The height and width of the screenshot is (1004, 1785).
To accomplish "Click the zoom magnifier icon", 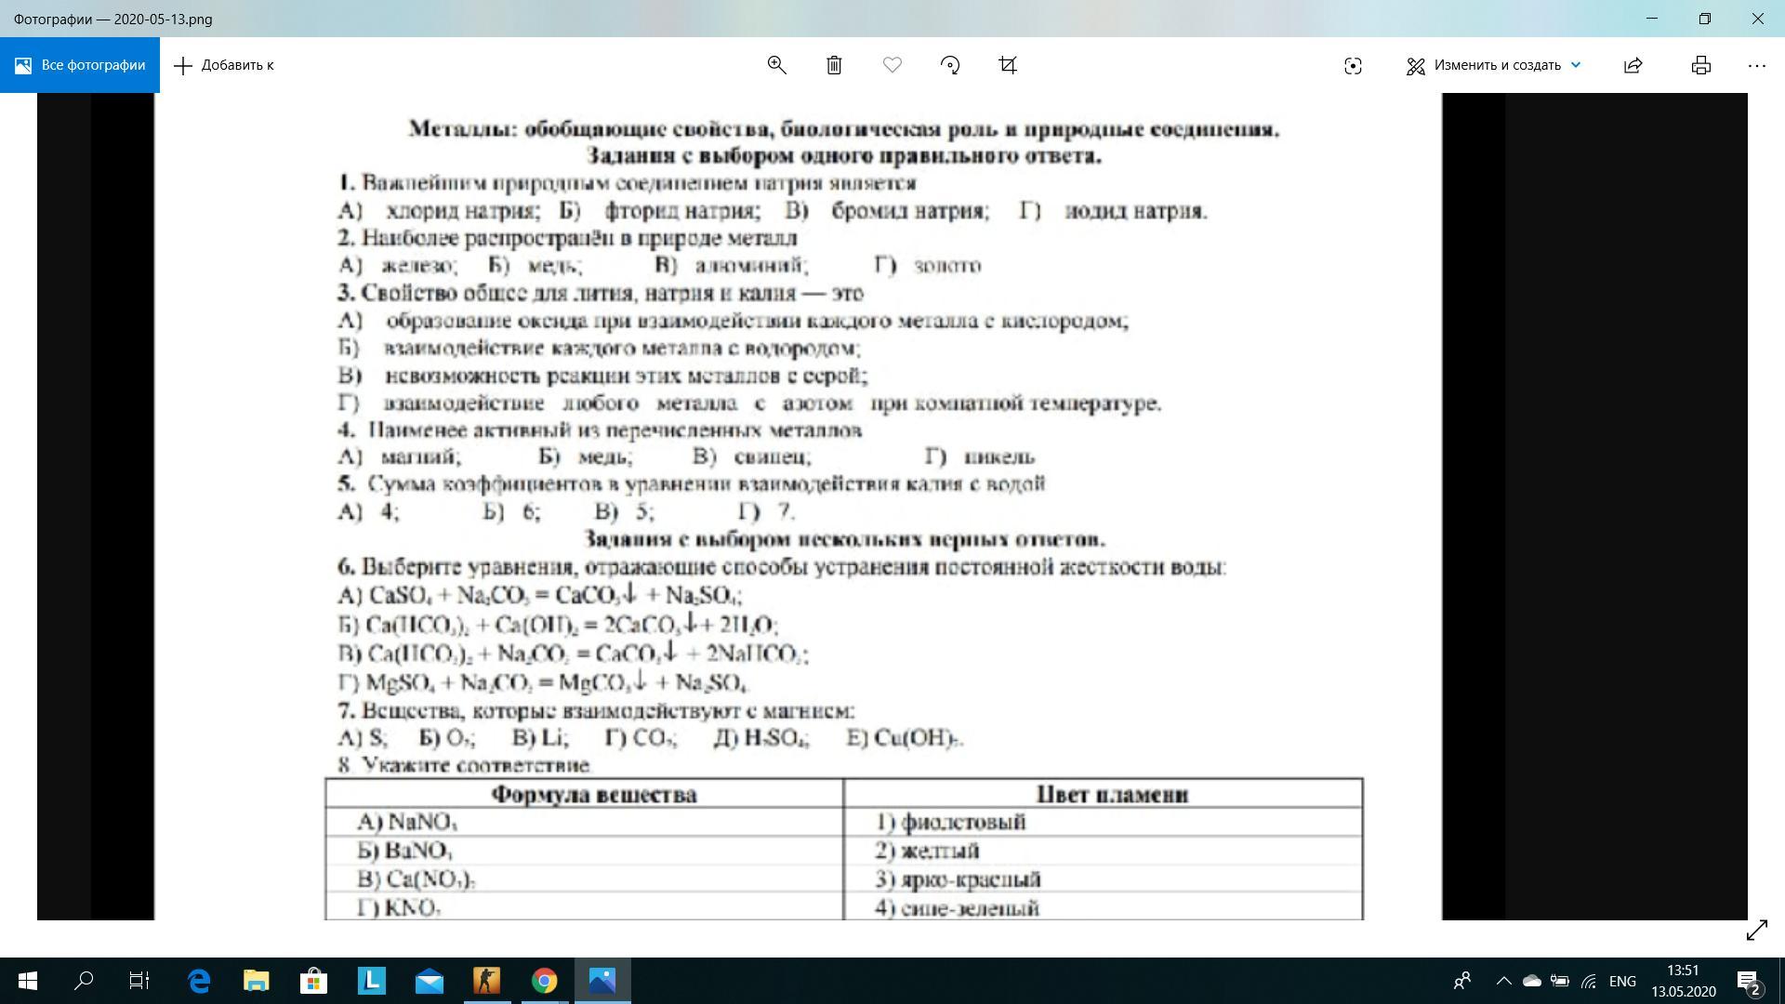I will coord(776,65).
